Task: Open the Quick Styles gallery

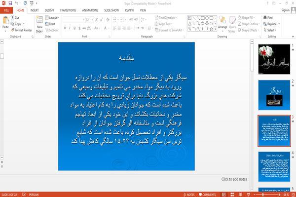Action: click(232, 24)
